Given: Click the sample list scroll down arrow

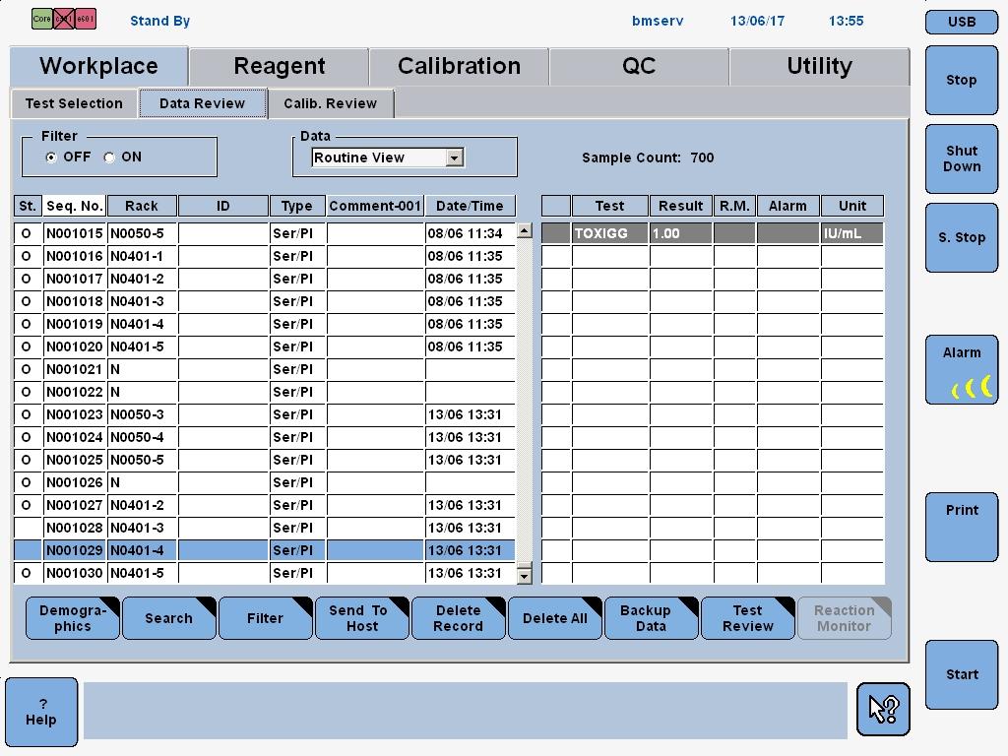Looking at the screenshot, I should point(525,575).
